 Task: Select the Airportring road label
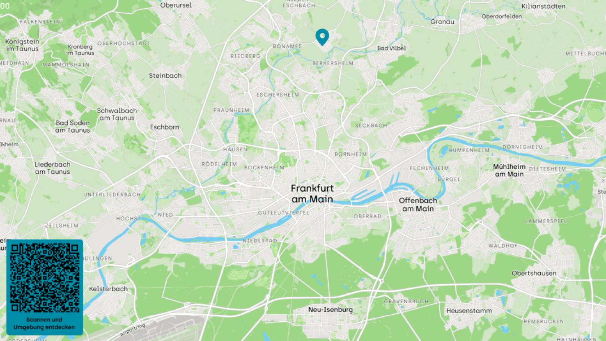click(132, 329)
